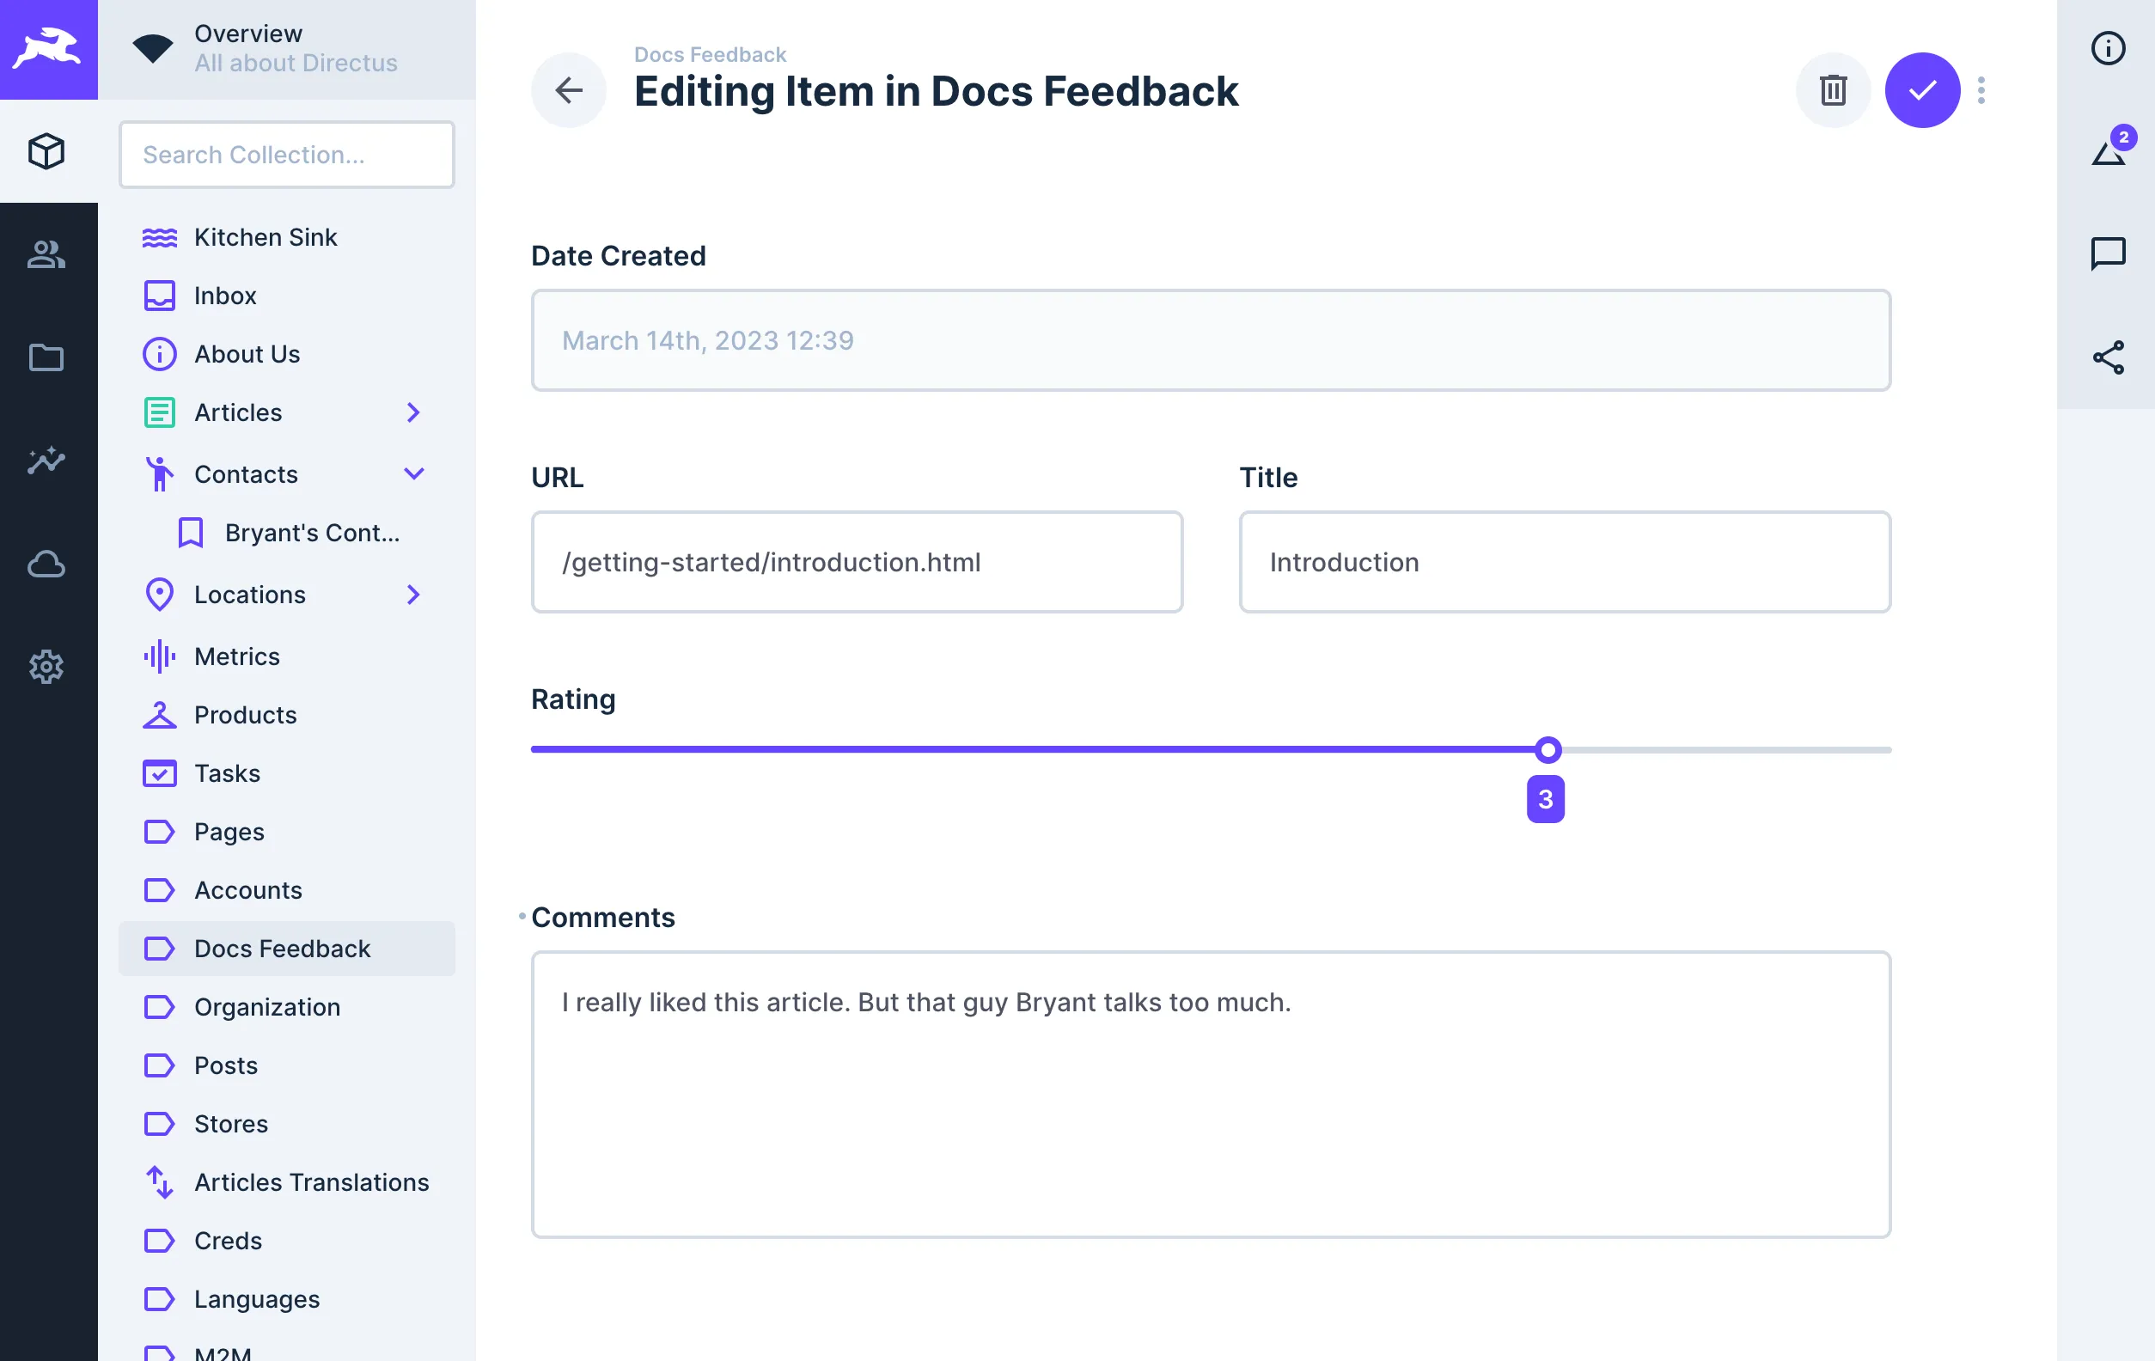Viewport: 2155px width, 1361px height.
Task: Expand the Articles collection chevron
Action: pos(413,412)
